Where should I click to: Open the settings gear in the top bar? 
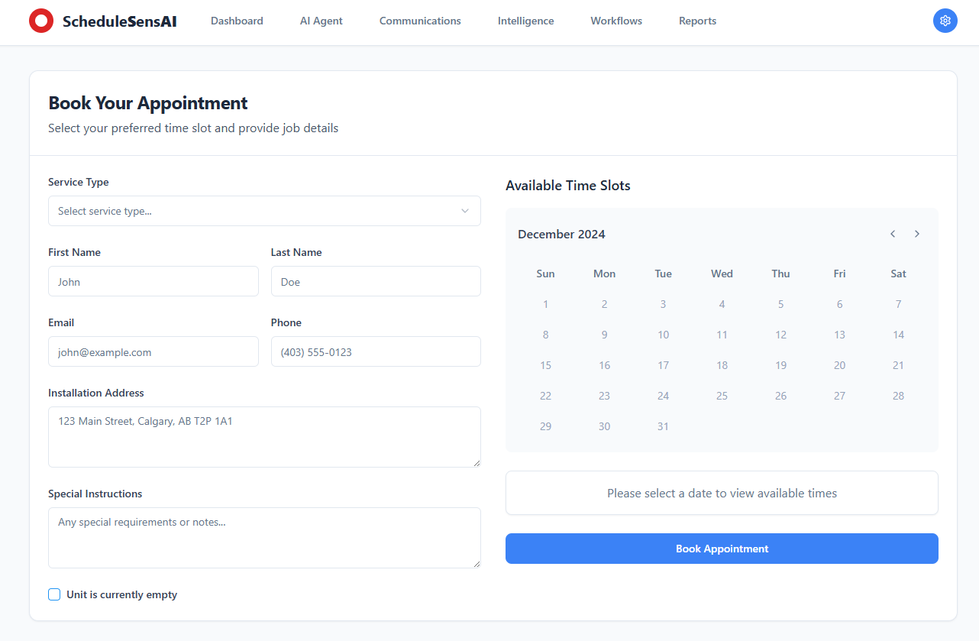pyautogui.click(x=945, y=21)
